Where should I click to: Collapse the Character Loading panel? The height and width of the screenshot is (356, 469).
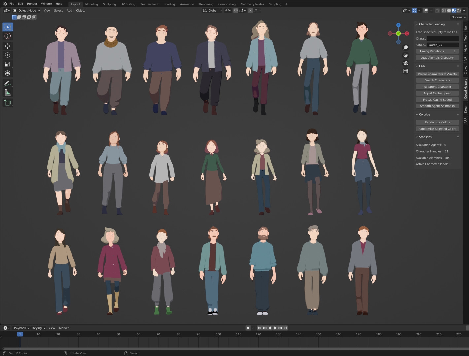click(417, 24)
